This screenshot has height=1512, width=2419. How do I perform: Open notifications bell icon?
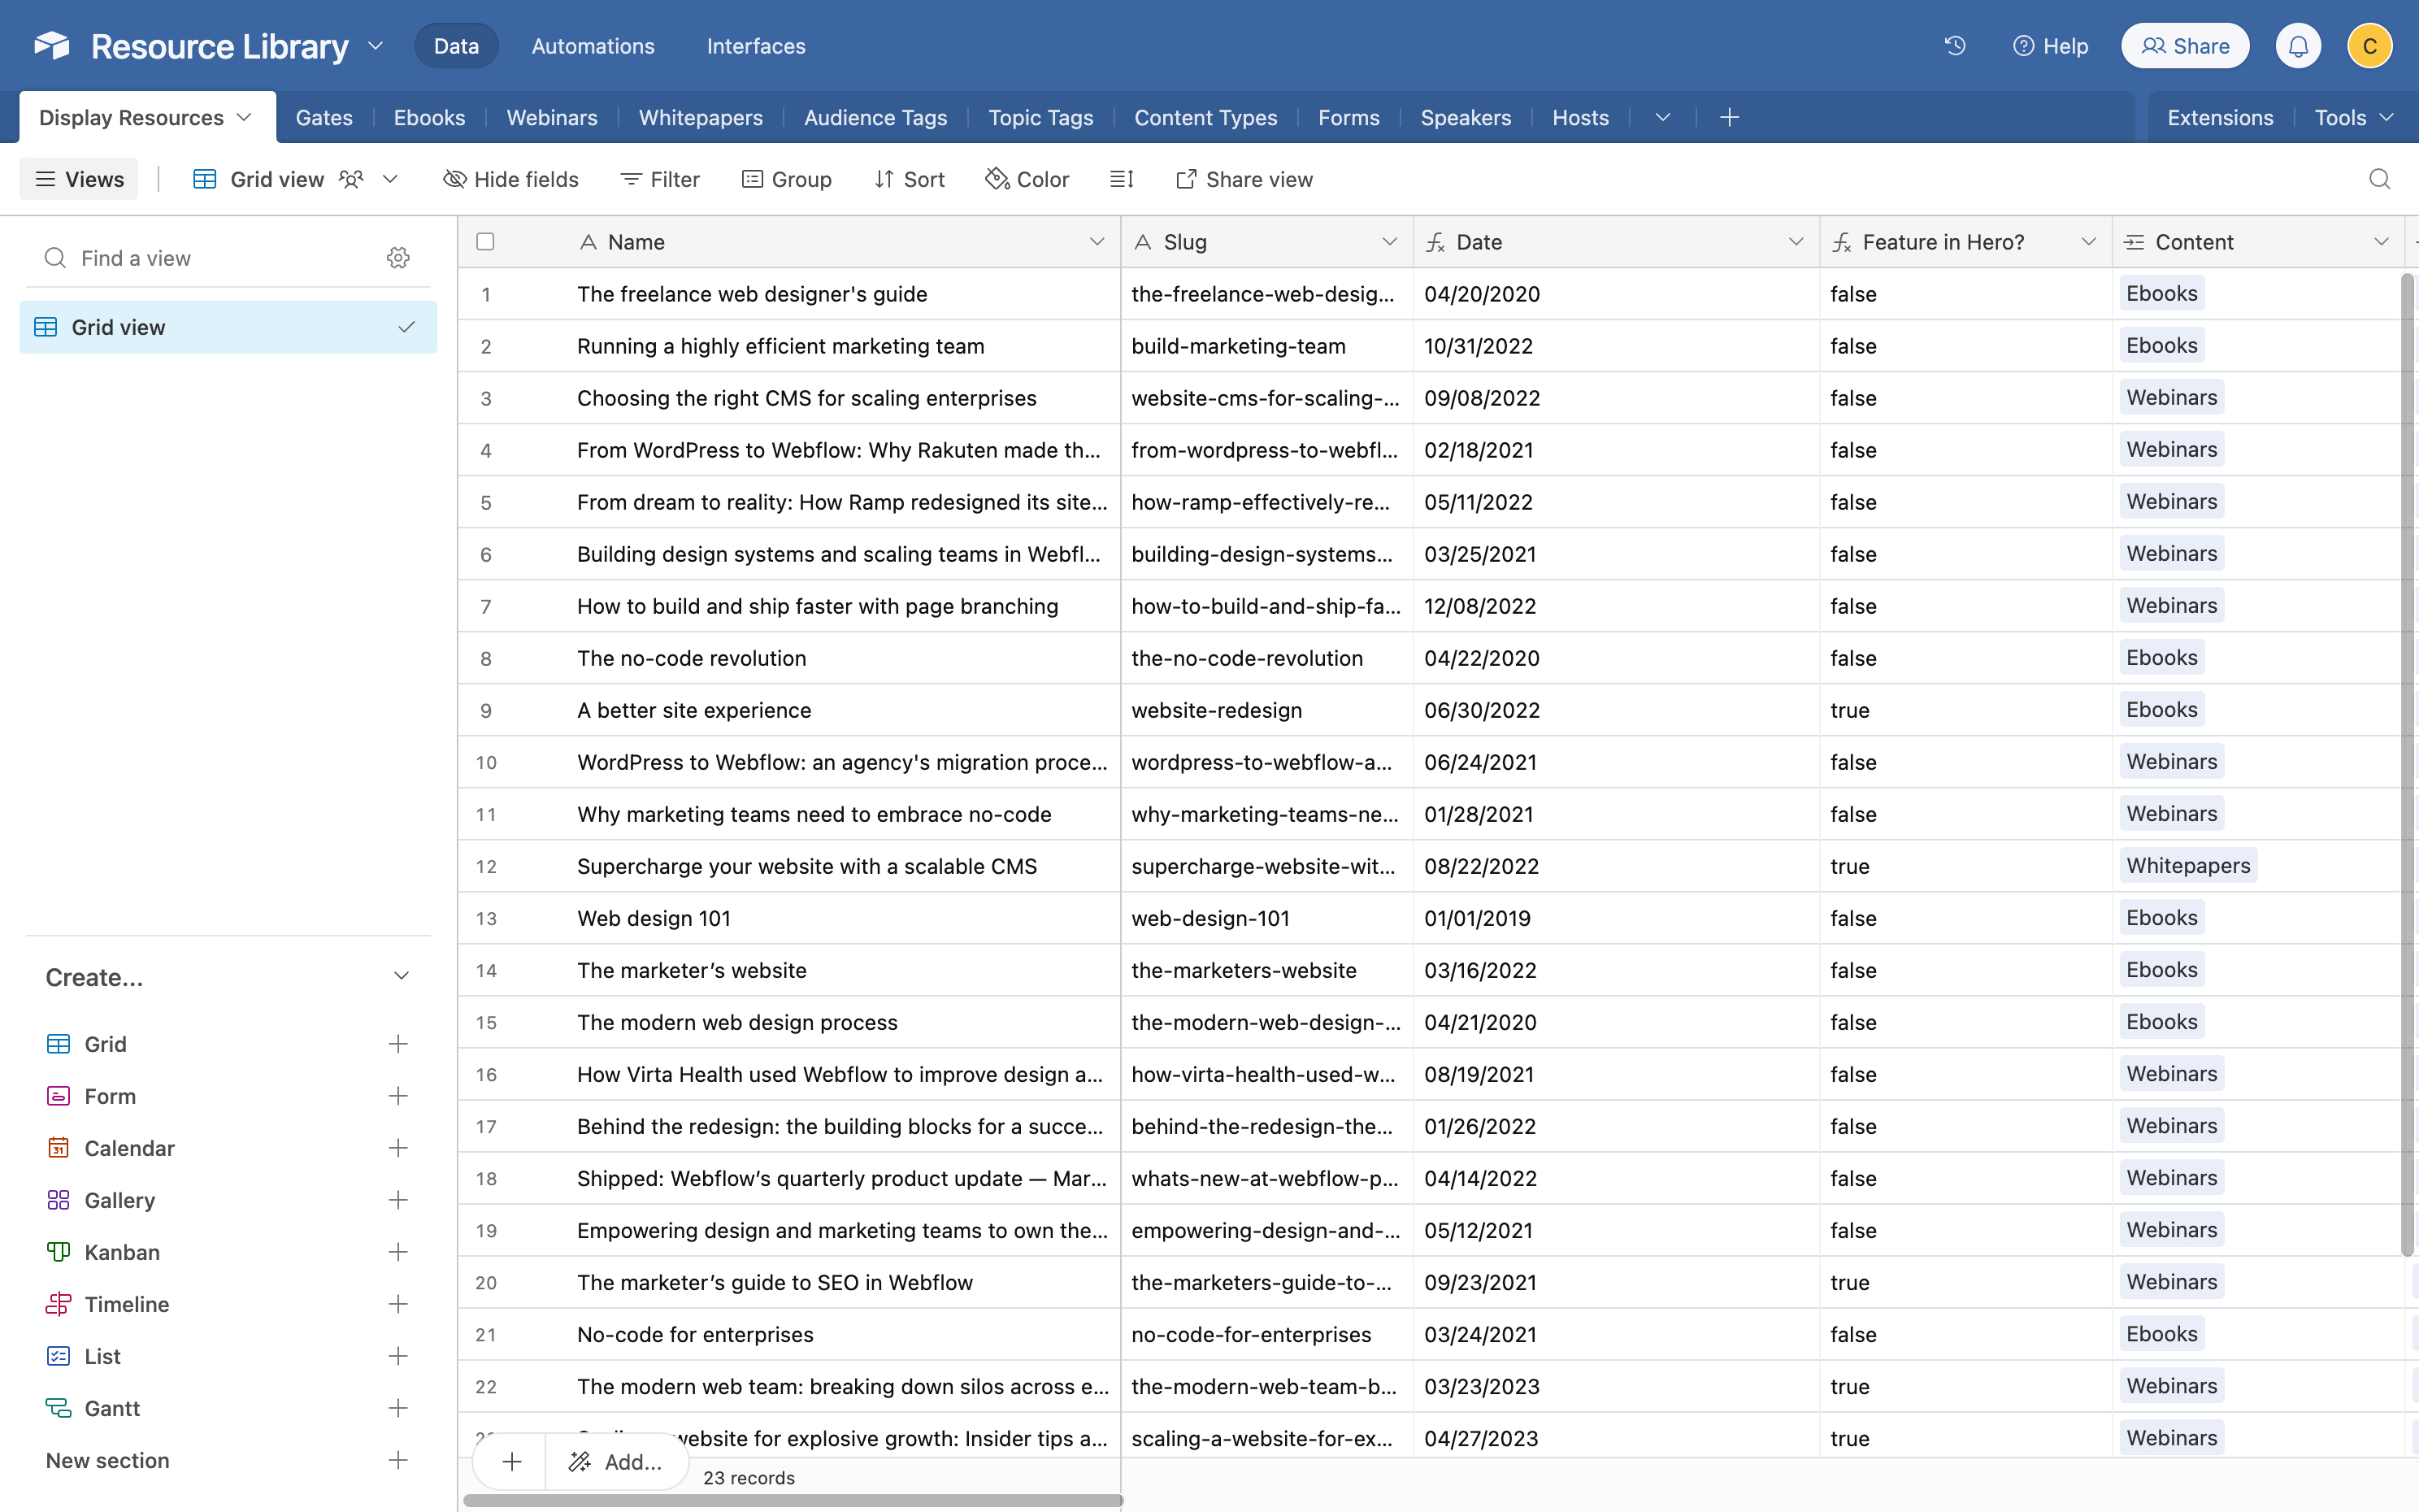(2298, 46)
